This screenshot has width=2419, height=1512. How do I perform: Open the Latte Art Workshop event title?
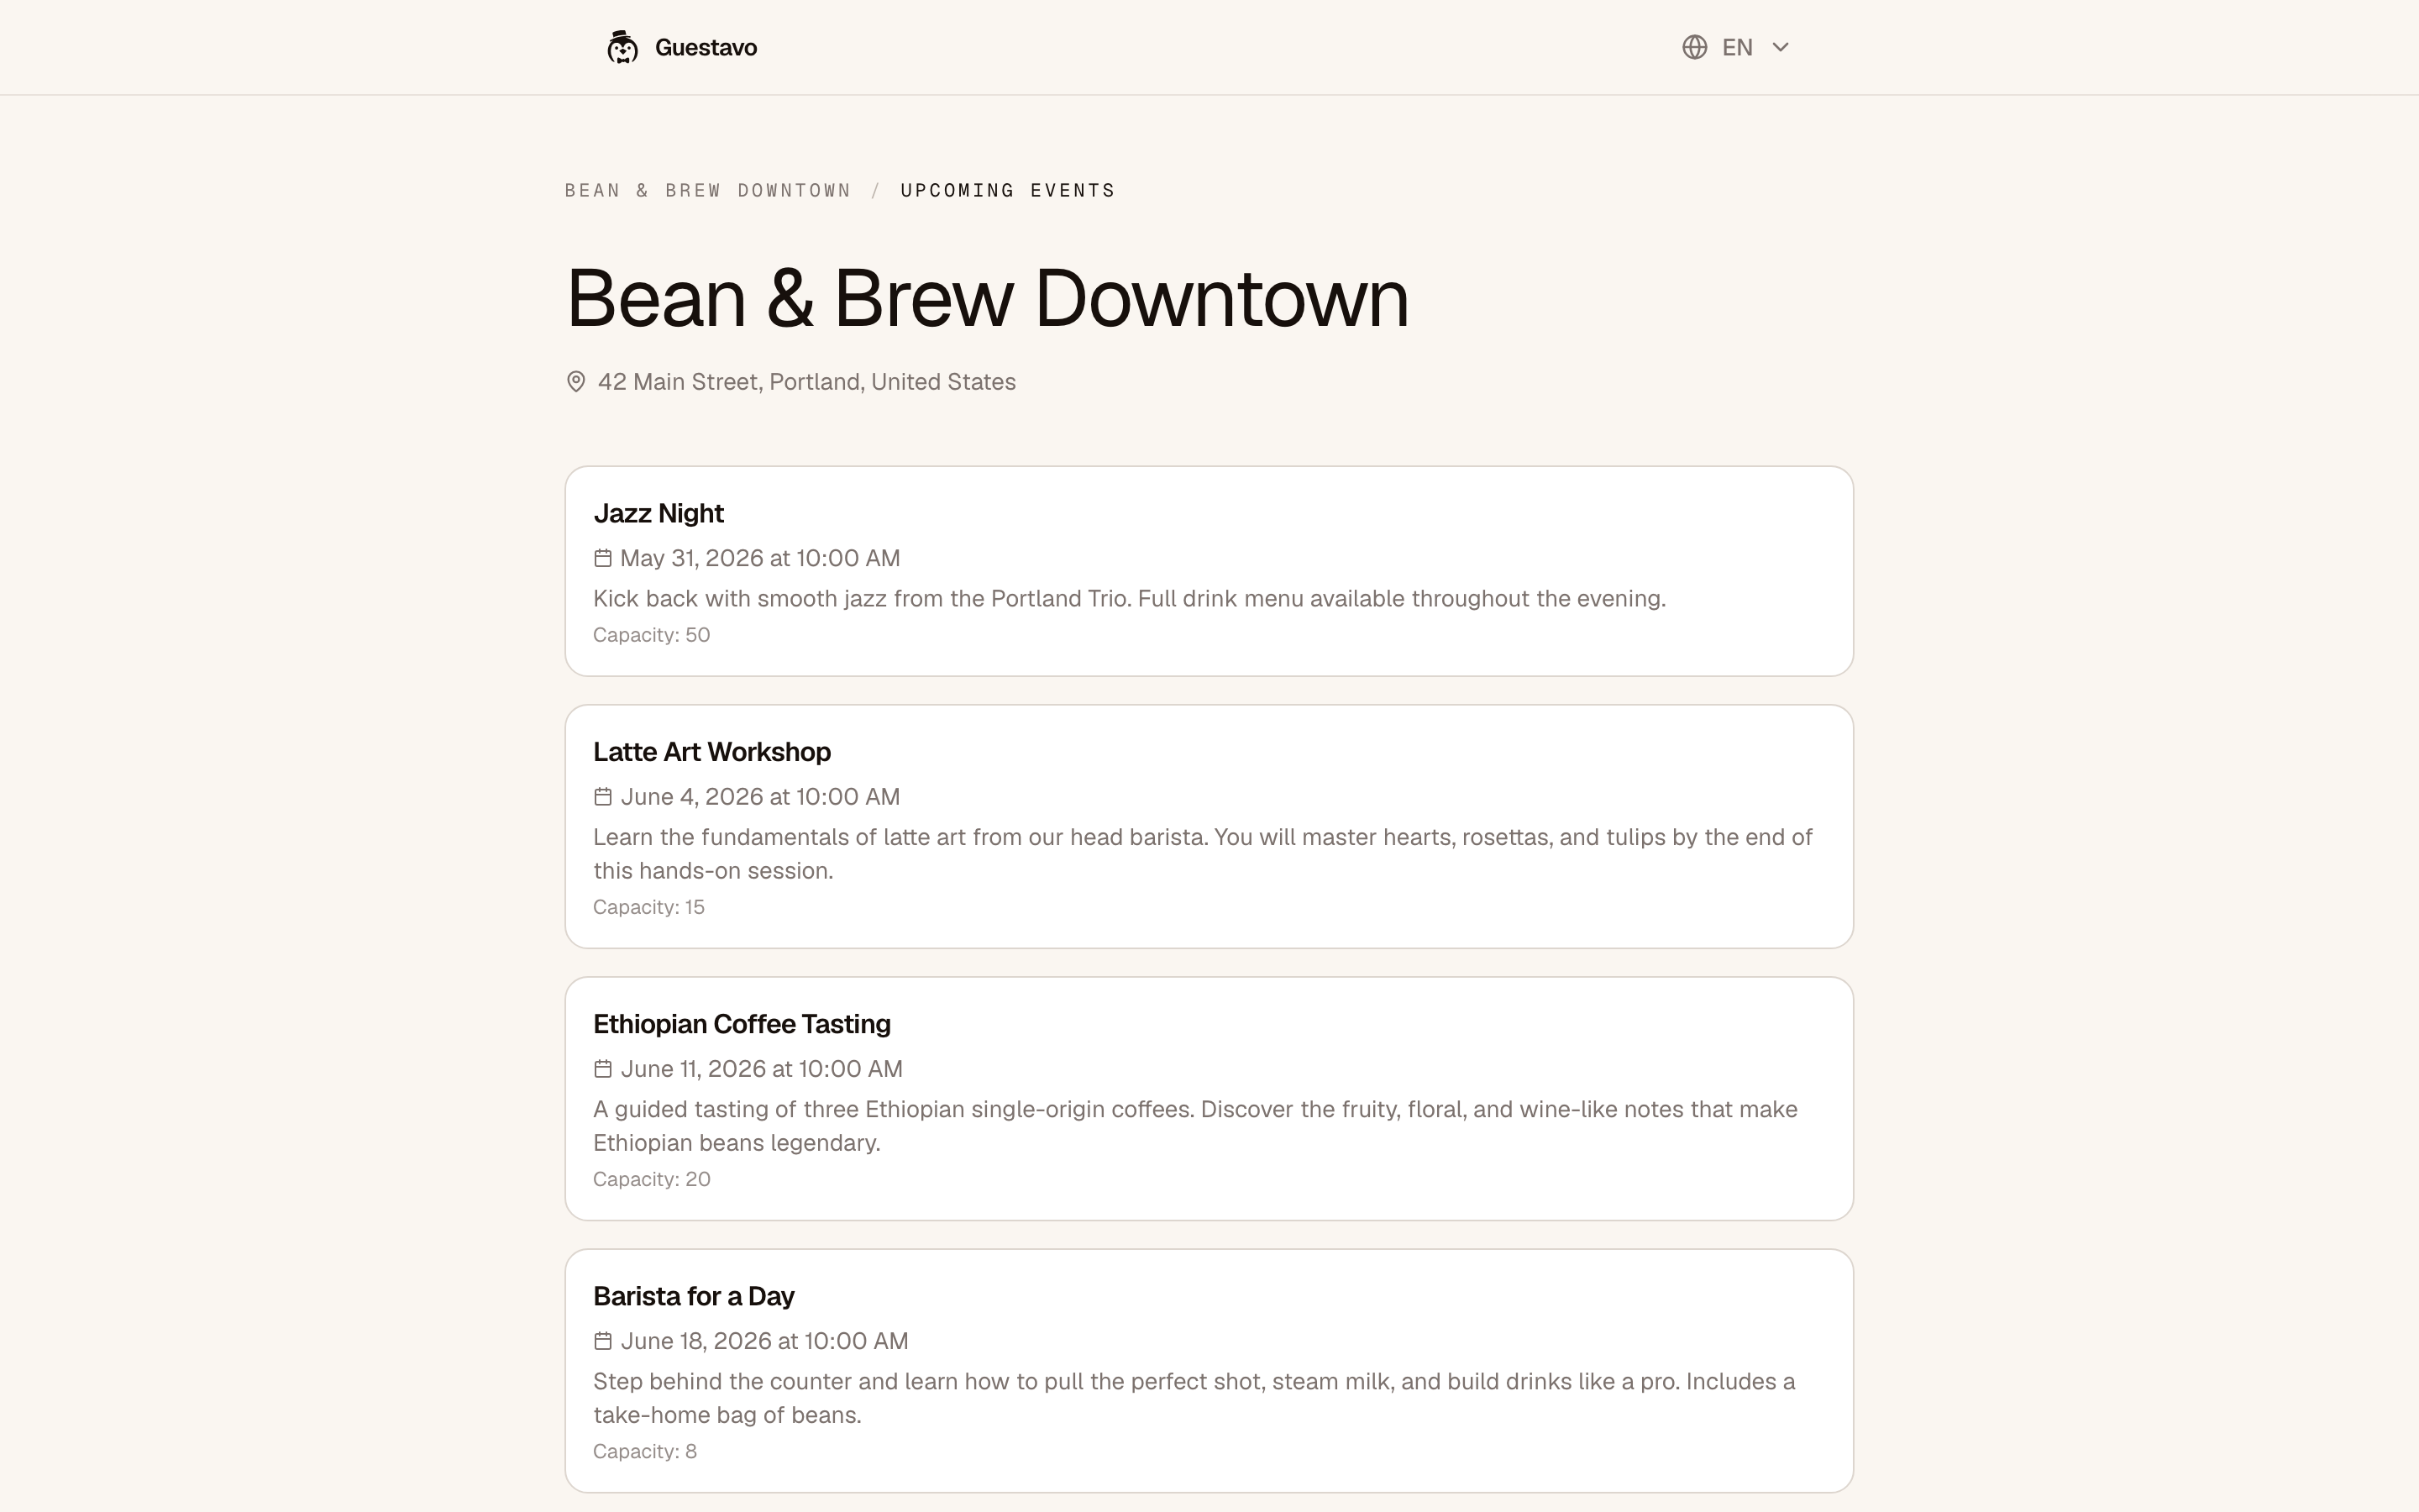click(711, 752)
